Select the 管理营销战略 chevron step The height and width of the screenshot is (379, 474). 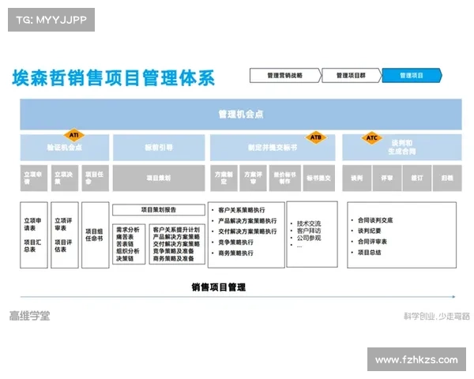click(284, 76)
